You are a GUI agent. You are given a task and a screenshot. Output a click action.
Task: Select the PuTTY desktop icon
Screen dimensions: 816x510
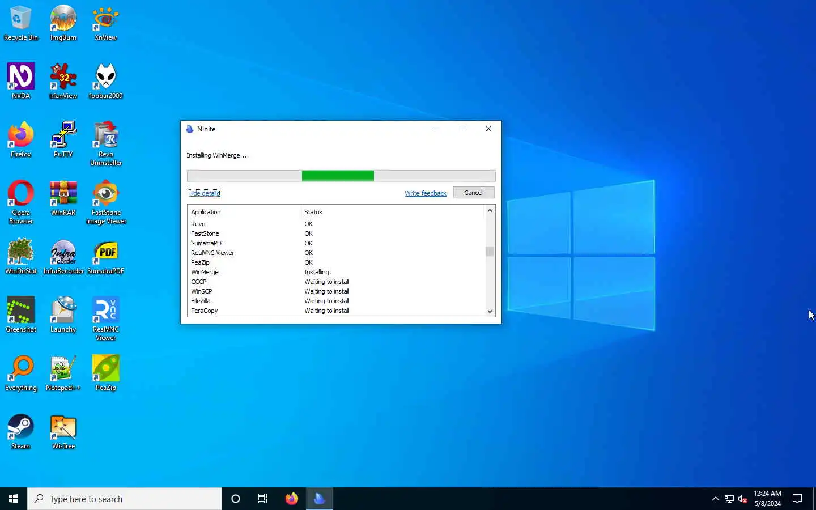click(x=63, y=140)
